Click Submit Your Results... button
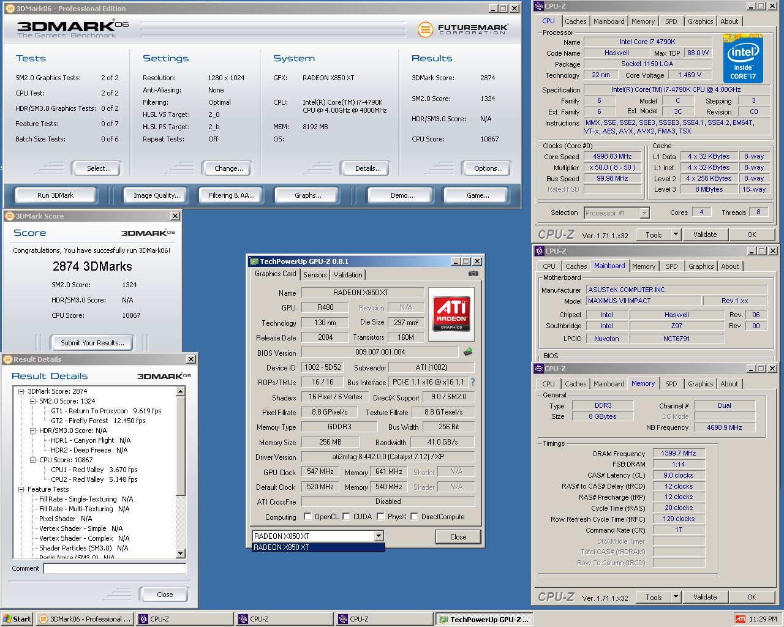 click(92, 343)
